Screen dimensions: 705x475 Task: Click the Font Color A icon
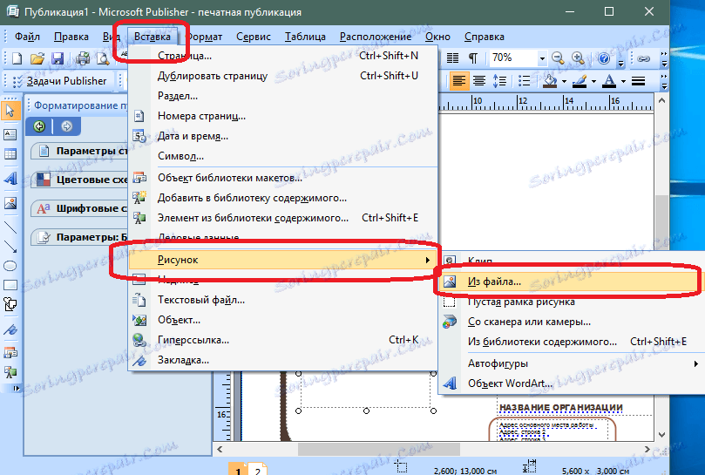609,81
